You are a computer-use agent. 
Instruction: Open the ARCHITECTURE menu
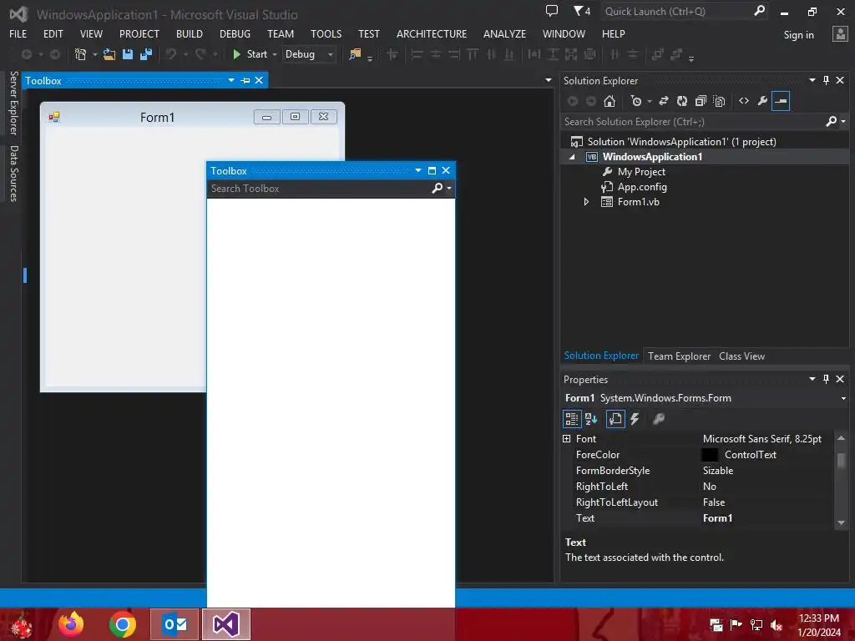point(432,33)
